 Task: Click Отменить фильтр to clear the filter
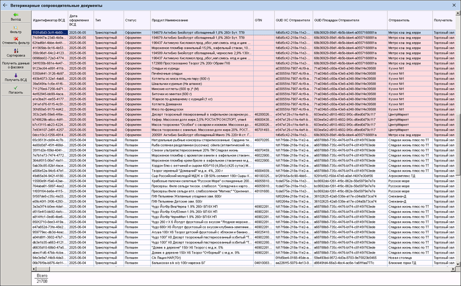coord(16,40)
